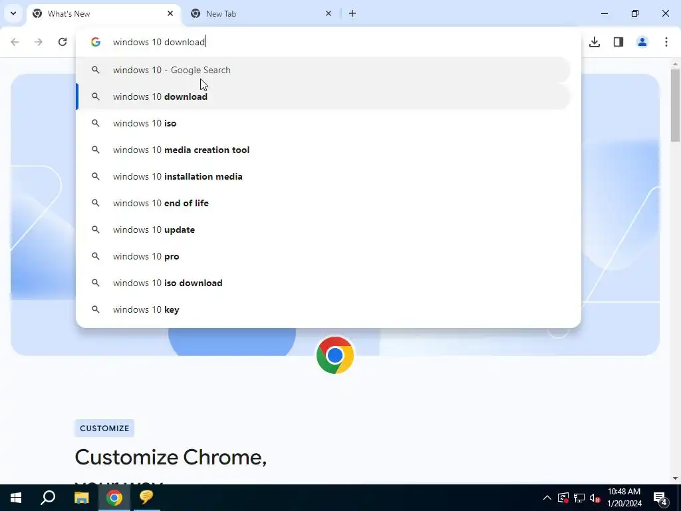Go forward to the next page
The height and width of the screenshot is (511, 681).
coord(39,42)
